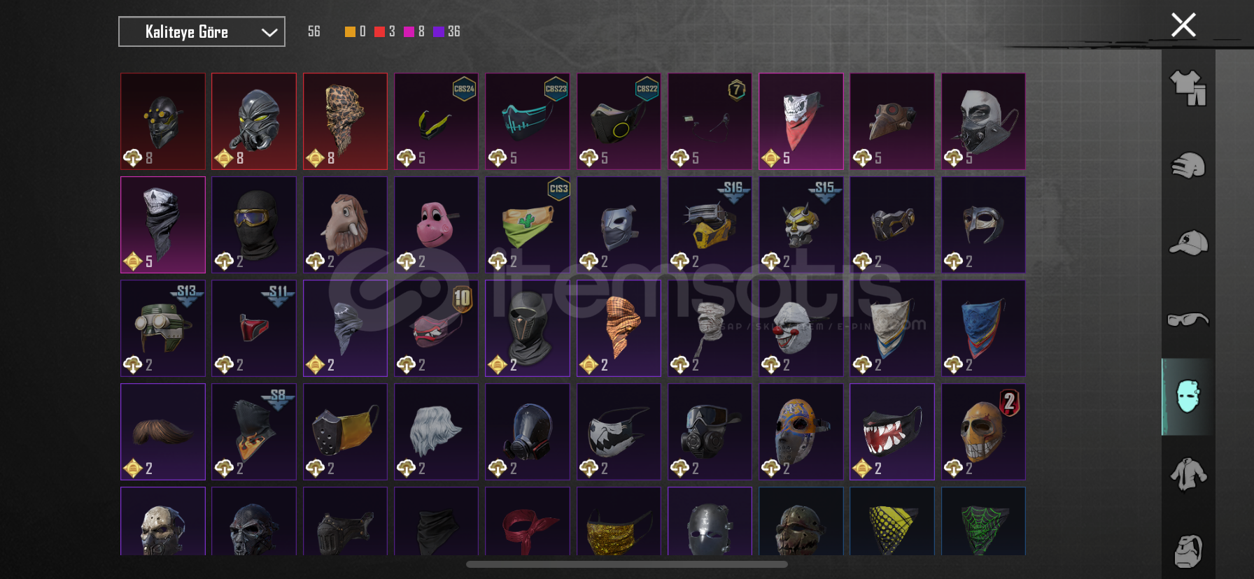Open the cap headwear category
Screen dimensions: 1254x579
click(x=1188, y=243)
